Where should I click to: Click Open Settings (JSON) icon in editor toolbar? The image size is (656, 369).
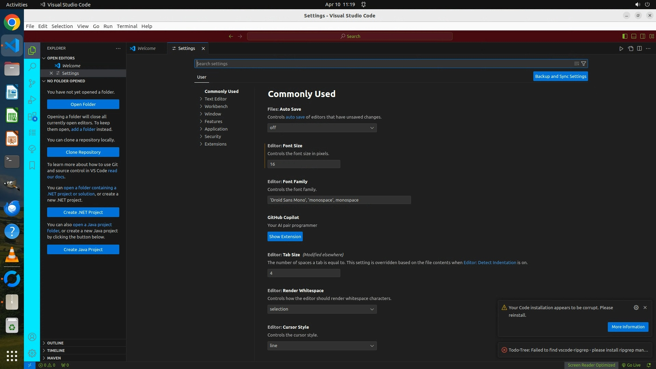click(x=630, y=49)
